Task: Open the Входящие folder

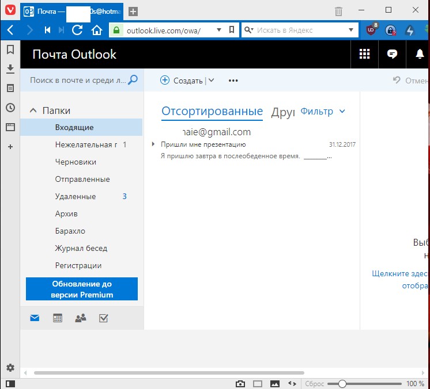Action: coord(81,127)
